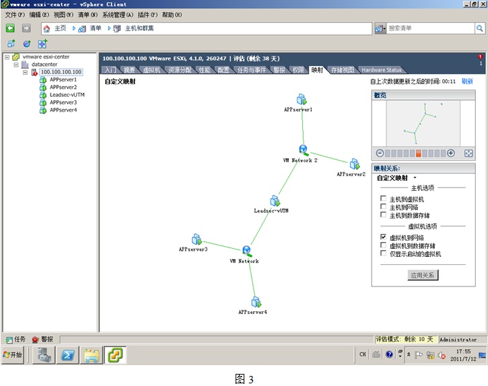488x386 pixels.
Task: Click the Hosts and Clusters breadcrumb icon
Action: 117,29
